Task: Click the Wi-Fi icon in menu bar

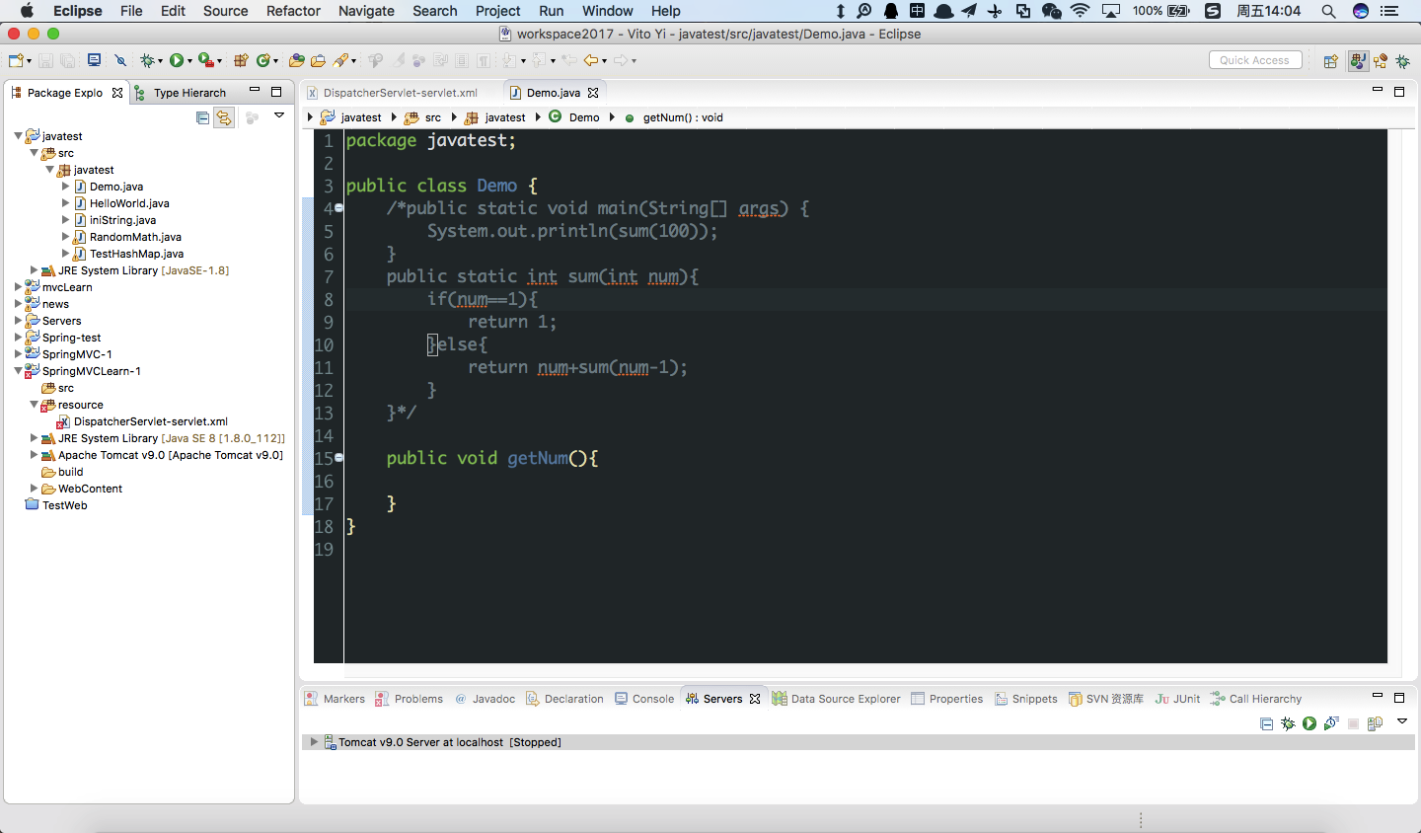Action: click(x=1081, y=11)
